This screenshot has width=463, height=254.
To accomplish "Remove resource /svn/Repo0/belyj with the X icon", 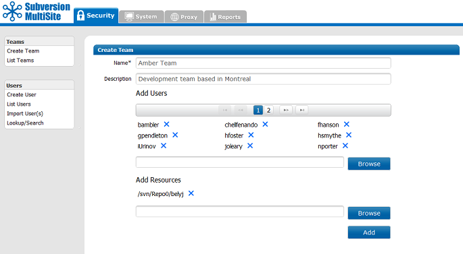I will (x=191, y=193).
